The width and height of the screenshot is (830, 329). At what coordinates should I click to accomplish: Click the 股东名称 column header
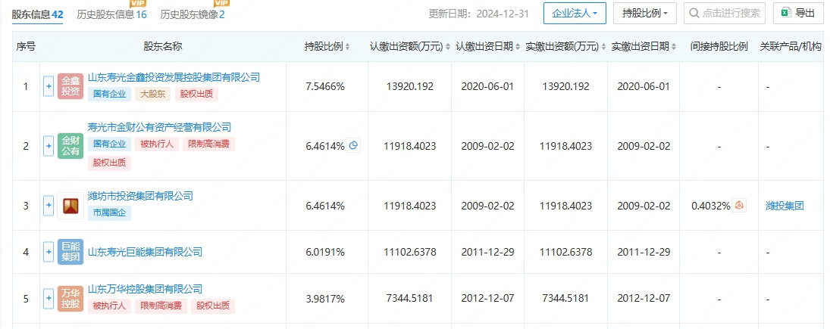pos(162,46)
